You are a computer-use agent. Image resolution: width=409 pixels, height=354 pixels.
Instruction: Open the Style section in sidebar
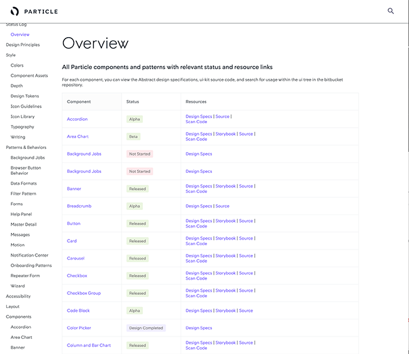pos(11,55)
